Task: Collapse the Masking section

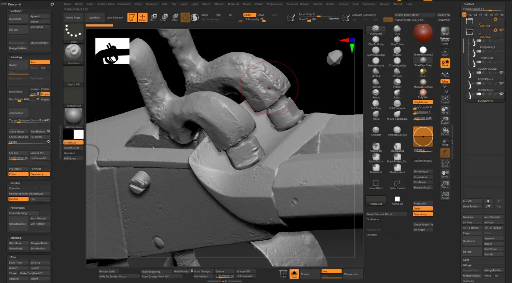Action: [16, 238]
